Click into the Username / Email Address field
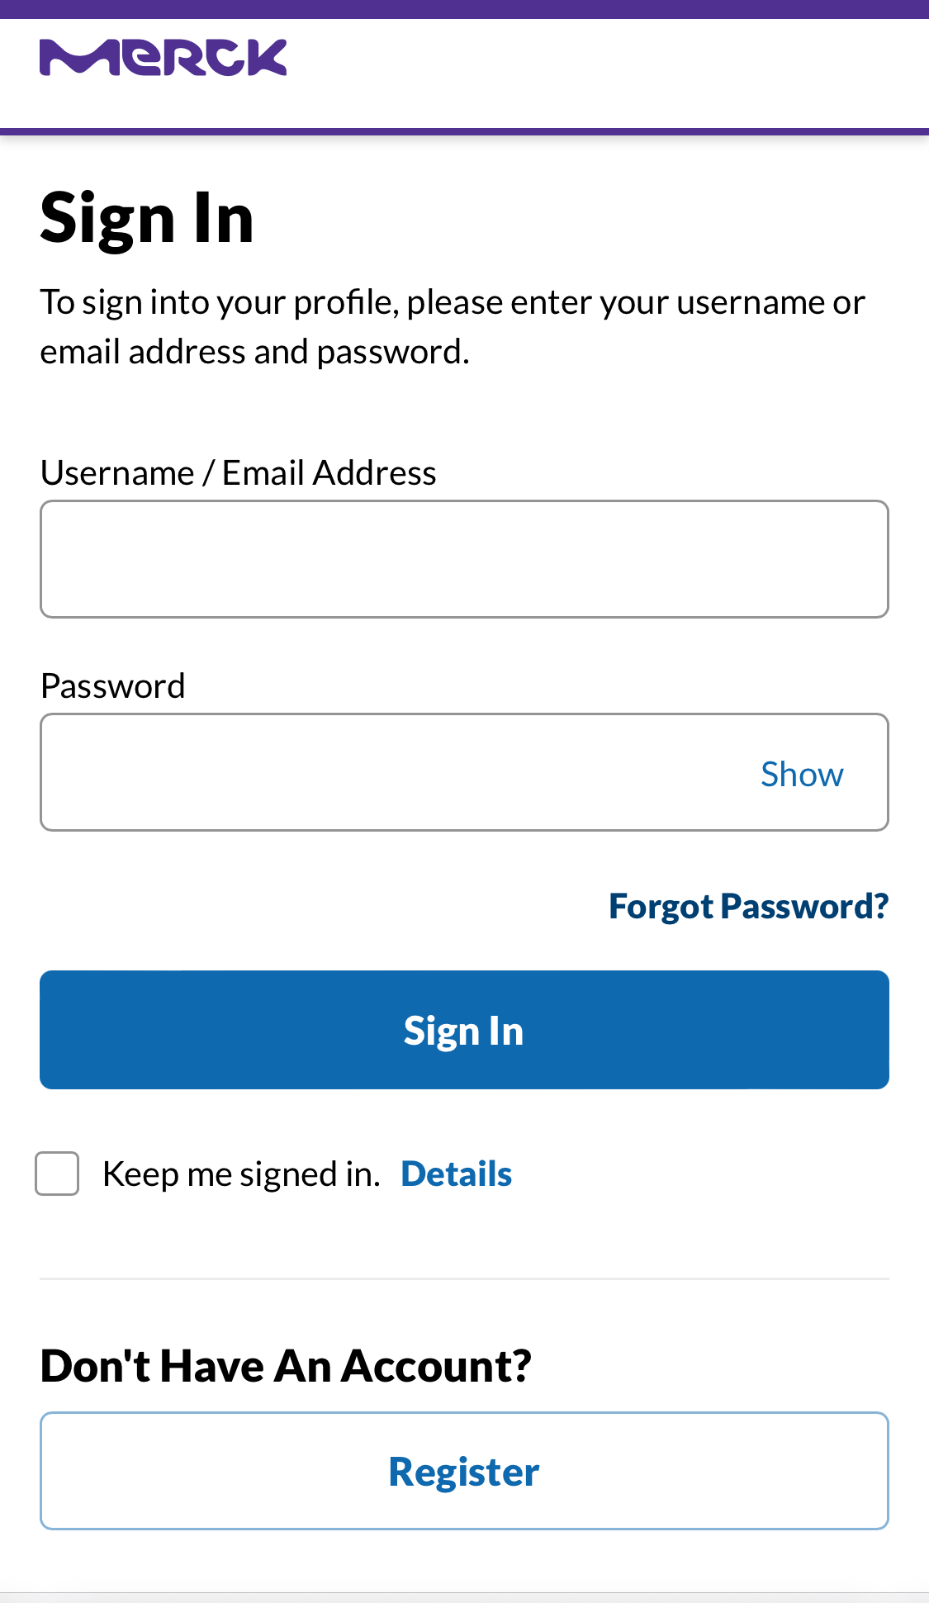The image size is (929, 1603). 464,557
